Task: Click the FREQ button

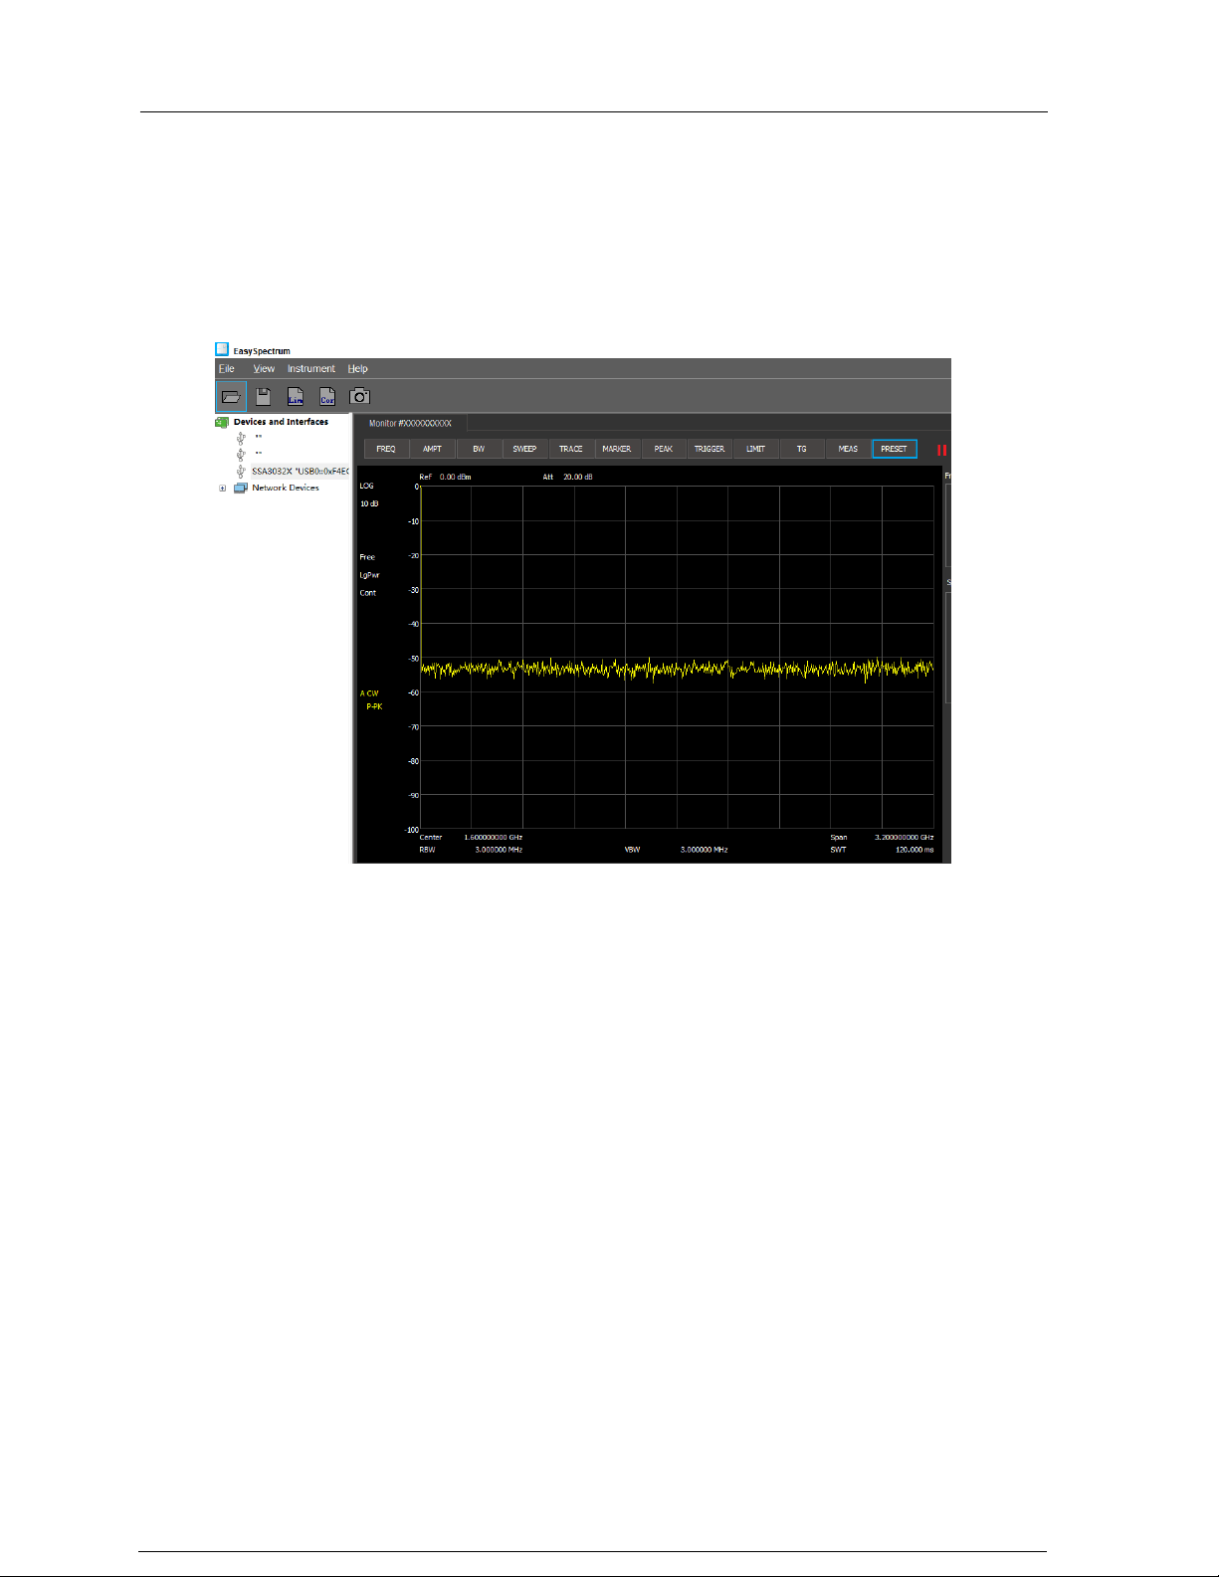Action: coord(386,449)
